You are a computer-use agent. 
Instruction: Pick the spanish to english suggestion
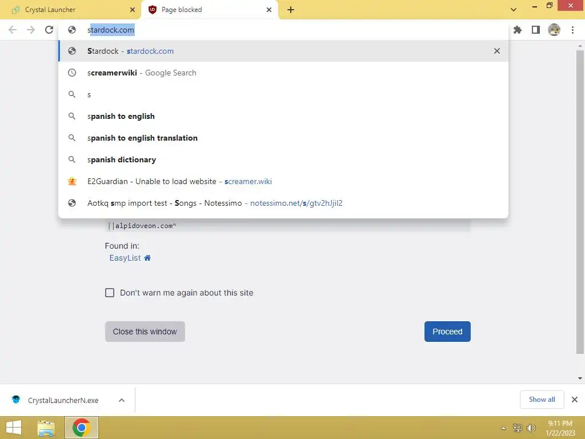283,116
